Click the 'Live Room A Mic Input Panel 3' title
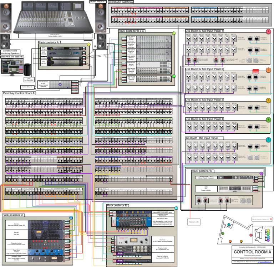This screenshot has width=274, height=267. pyautogui.click(x=204, y=100)
